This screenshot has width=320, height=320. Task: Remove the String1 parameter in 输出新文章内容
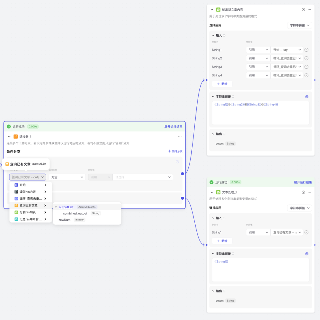coord(306,50)
